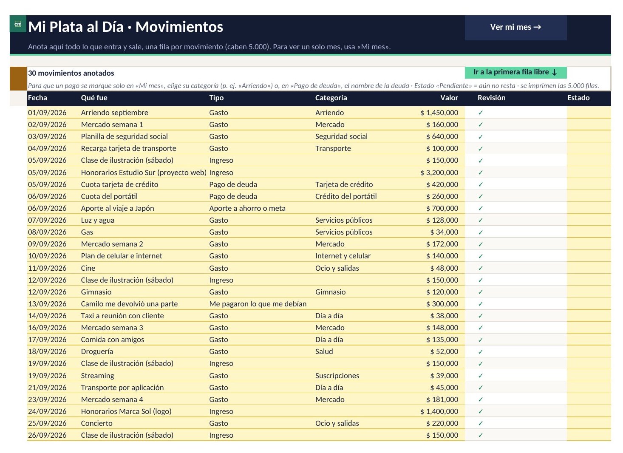Select cell 'Recarga tarjeta de transporte'
623x453 pixels.
point(128,148)
